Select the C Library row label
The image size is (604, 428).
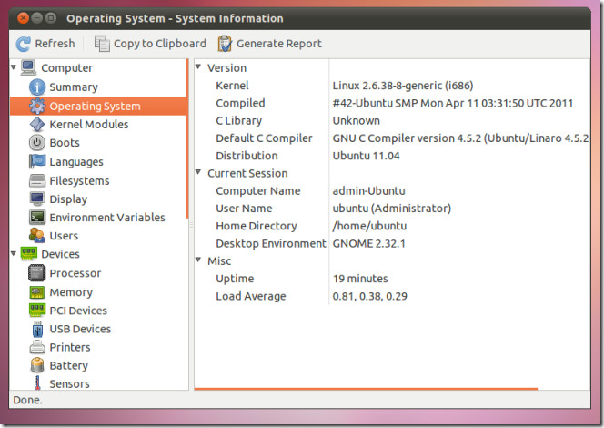tap(239, 121)
